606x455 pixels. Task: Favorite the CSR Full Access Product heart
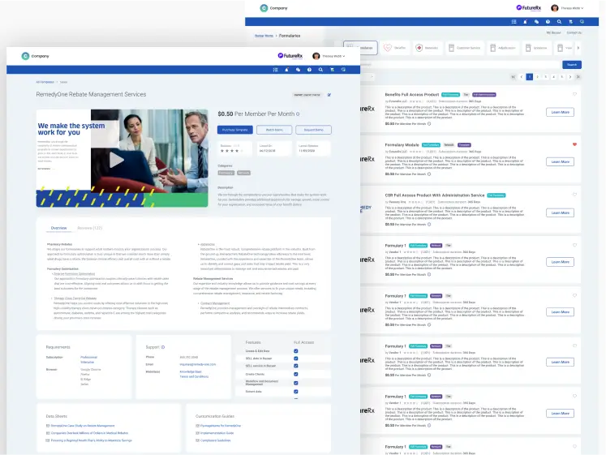coord(574,195)
